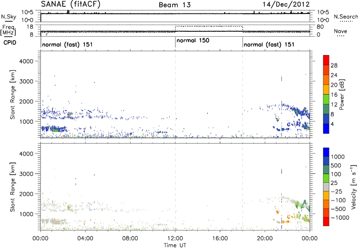358x248 pixels.
Task: Click the '80' Nave axis tick label
Action: point(320,27)
